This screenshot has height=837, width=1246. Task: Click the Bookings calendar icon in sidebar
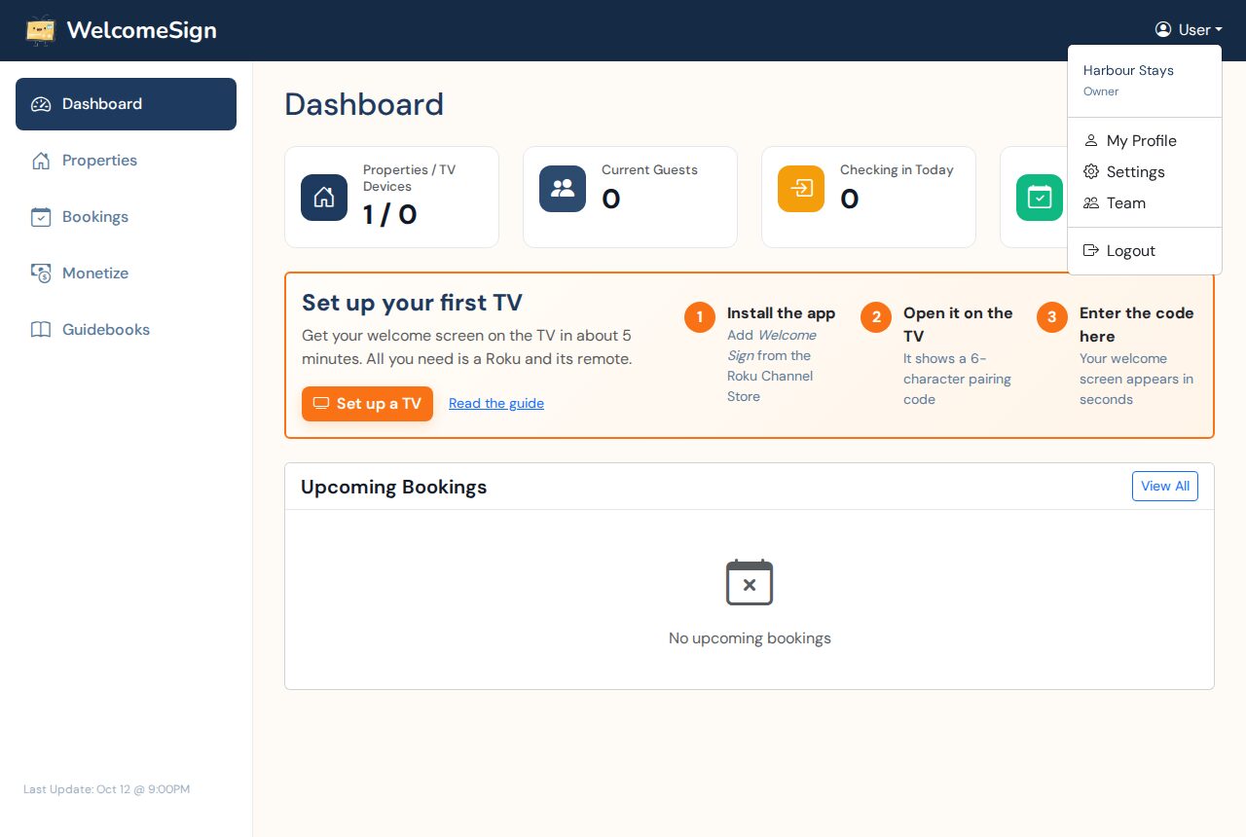point(41,217)
